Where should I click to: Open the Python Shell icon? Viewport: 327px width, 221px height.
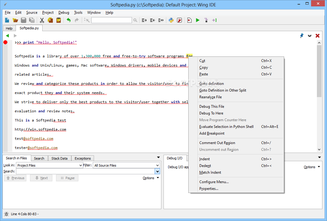[171, 20]
